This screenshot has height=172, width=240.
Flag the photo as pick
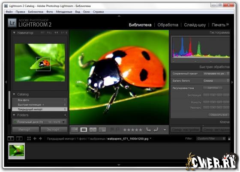point(112,130)
